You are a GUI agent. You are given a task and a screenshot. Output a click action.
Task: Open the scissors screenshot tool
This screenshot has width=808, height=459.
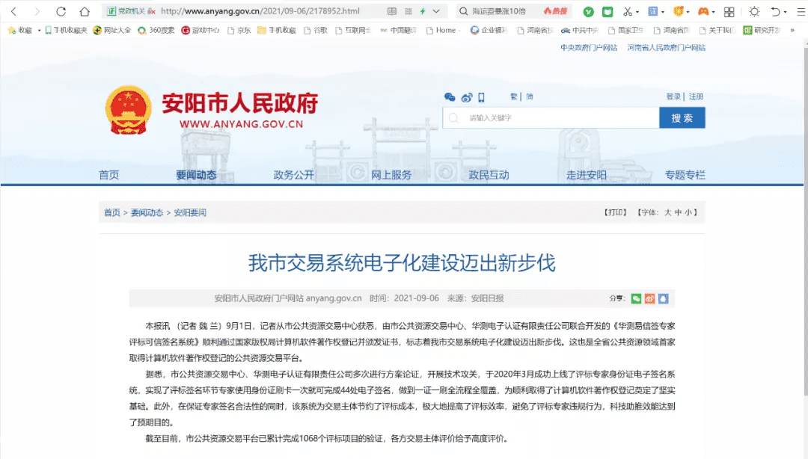[x=627, y=11]
